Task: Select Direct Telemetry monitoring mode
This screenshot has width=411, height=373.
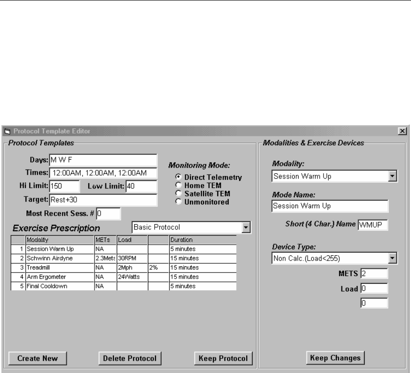Action: coord(179,177)
